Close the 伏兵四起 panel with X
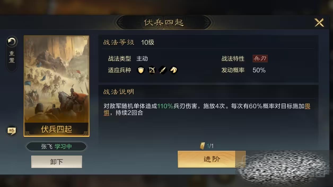Viewport: 333px width, 187px height. tap(319, 22)
